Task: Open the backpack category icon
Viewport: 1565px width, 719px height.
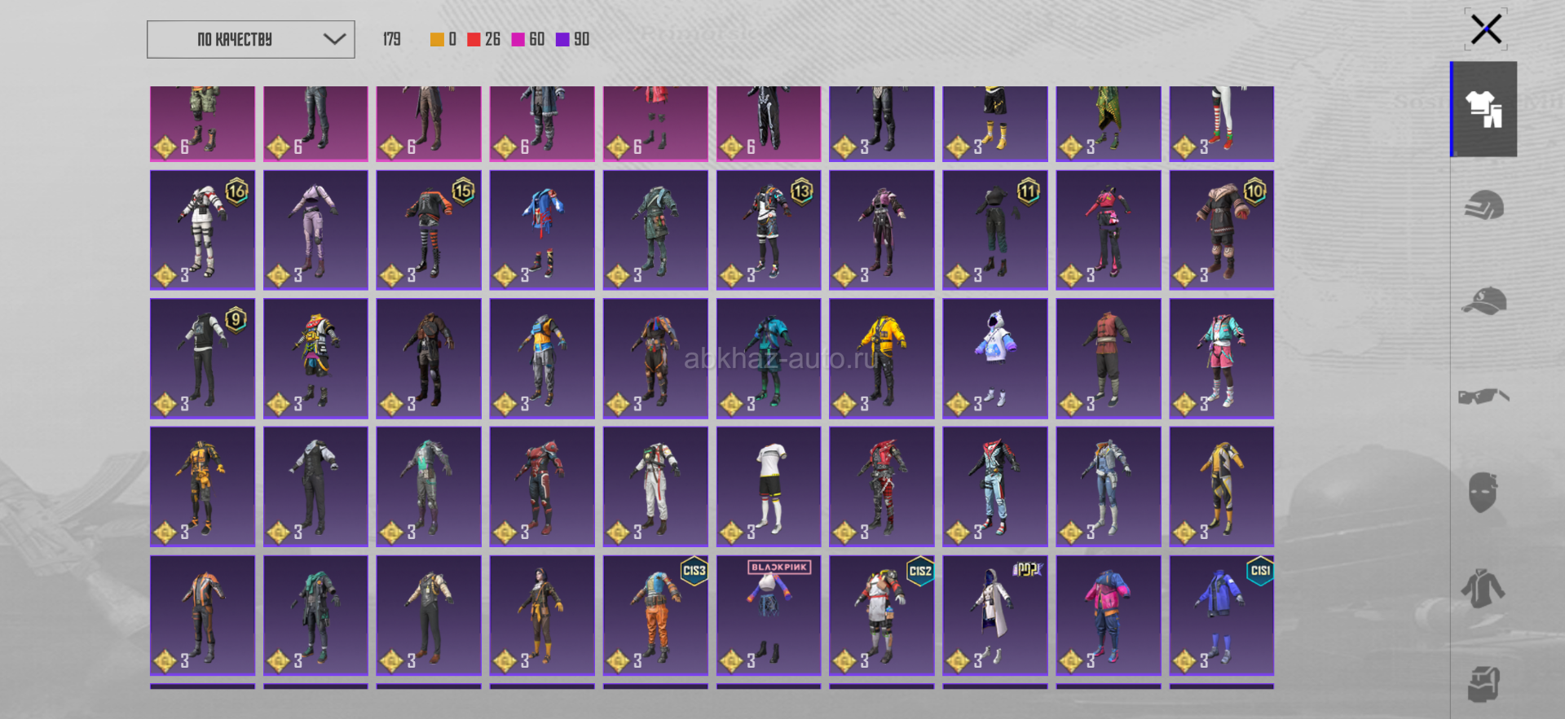Action: point(1483,684)
